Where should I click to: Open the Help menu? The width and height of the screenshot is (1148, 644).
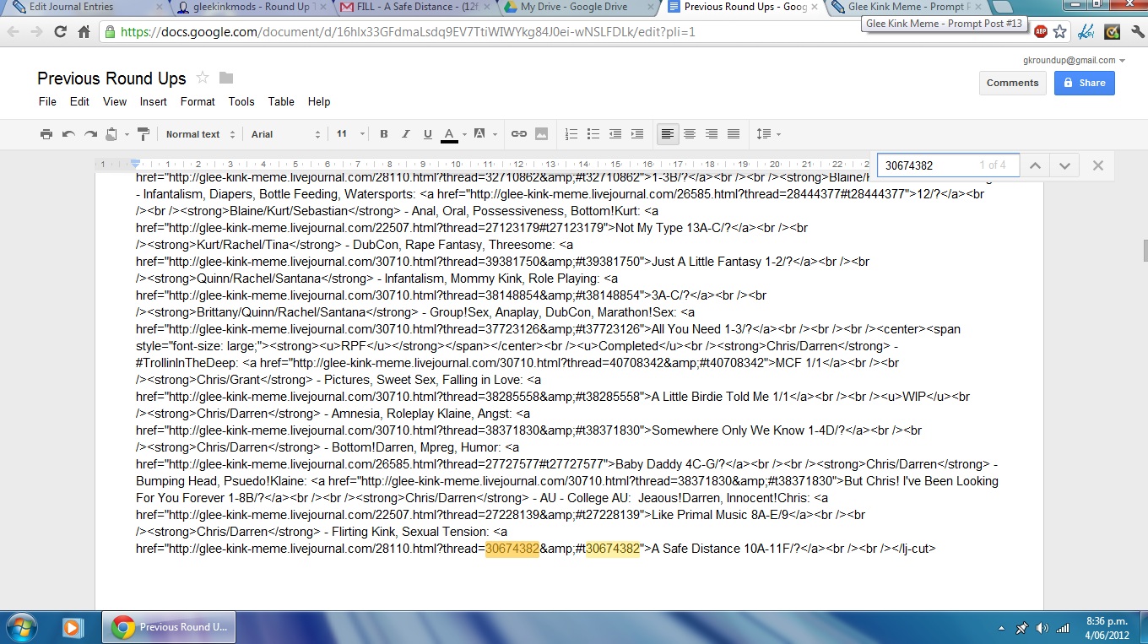[x=319, y=101]
